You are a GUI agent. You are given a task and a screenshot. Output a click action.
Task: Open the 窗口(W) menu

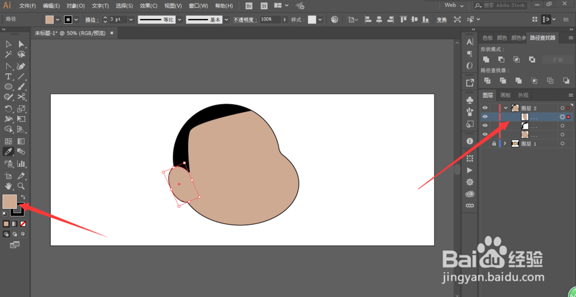[198, 6]
